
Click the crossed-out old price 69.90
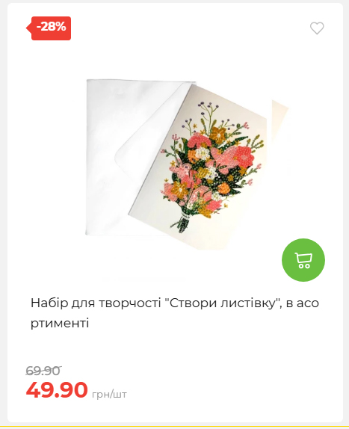pos(43,371)
